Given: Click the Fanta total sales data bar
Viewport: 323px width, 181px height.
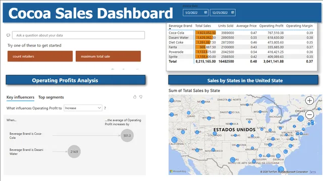Looking at the screenshot, I should click(201, 47).
